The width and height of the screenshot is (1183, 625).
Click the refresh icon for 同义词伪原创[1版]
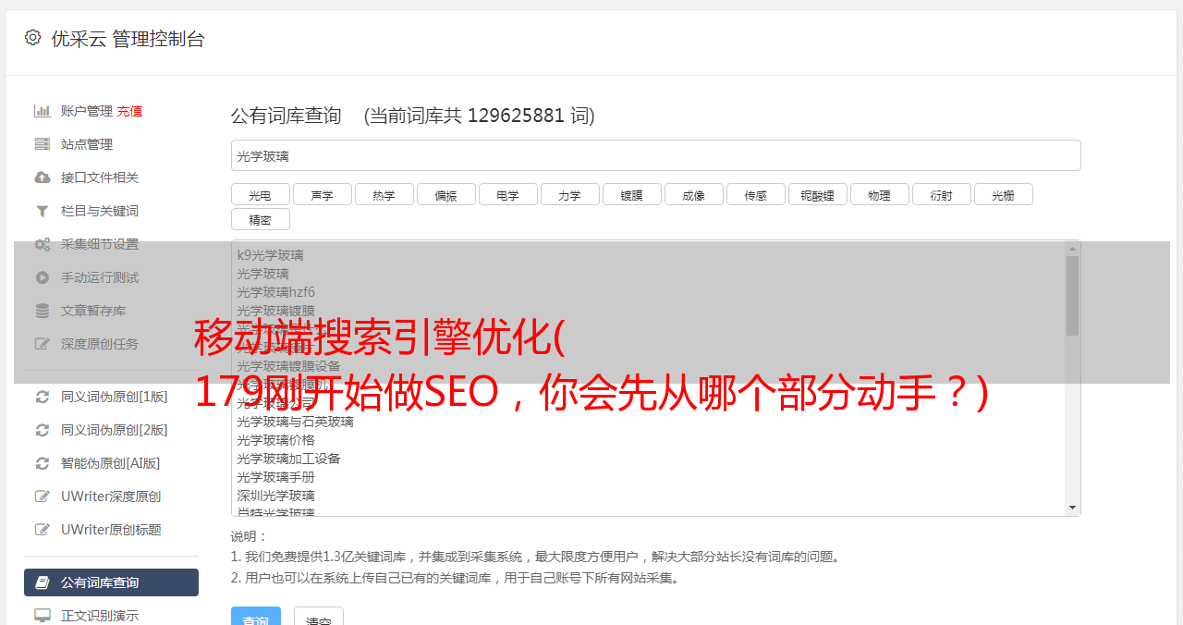tap(42, 397)
